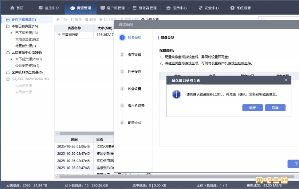This screenshot has height=189, width=299.
Task: Click the resource management gamepad icon
Action: coord(72,8)
